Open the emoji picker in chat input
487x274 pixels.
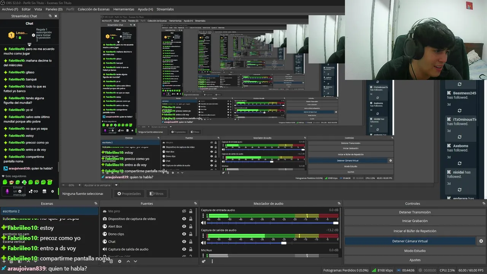[20, 191]
